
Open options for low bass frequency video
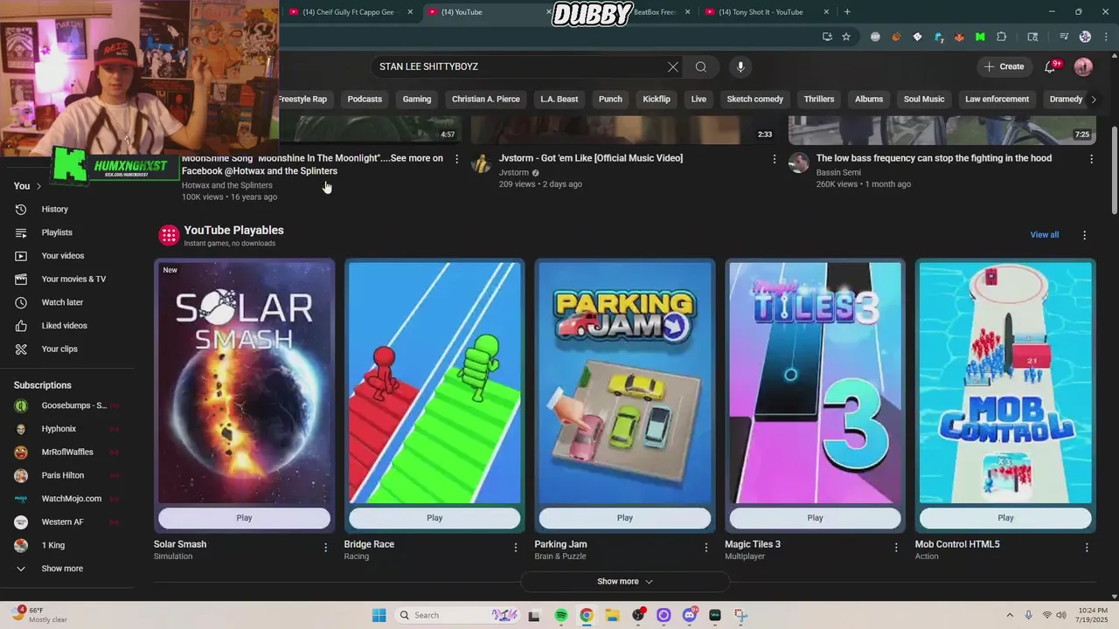click(x=1091, y=159)
